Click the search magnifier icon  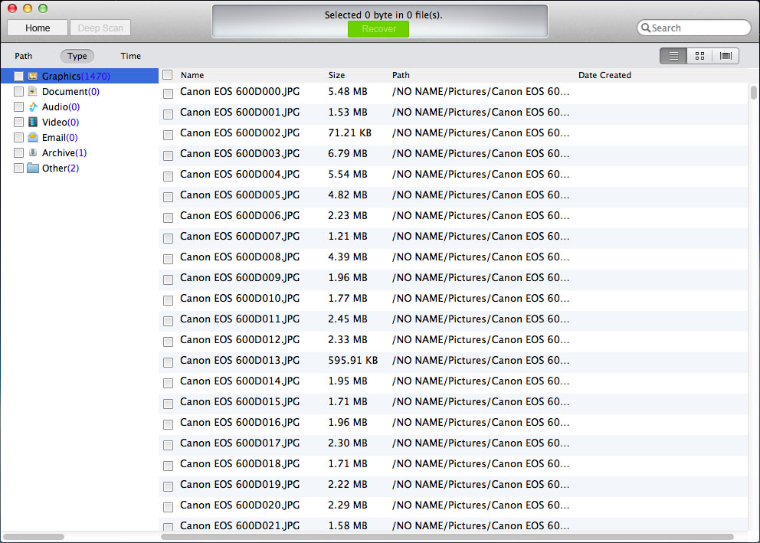point(646,28)
